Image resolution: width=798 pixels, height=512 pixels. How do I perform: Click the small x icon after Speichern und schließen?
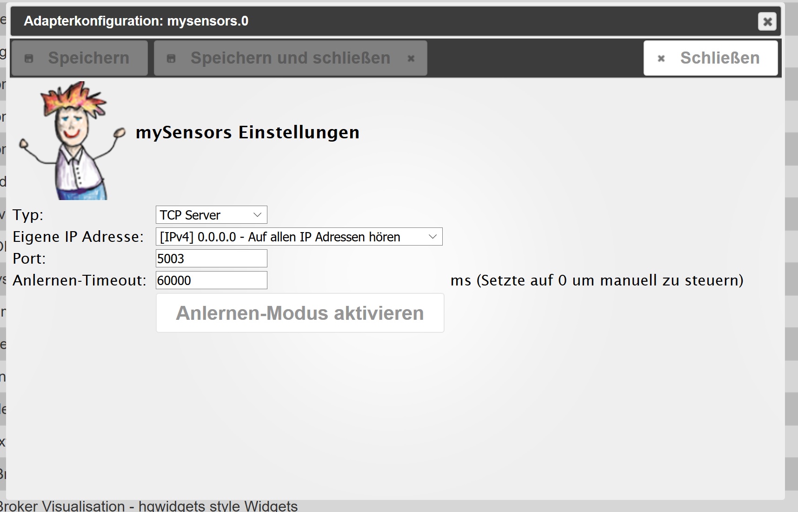click(411, 58)
